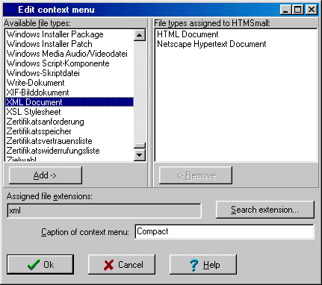Click the Assigned file extensions field
This screenshot has width=322, height=285.
pos(104,210)
